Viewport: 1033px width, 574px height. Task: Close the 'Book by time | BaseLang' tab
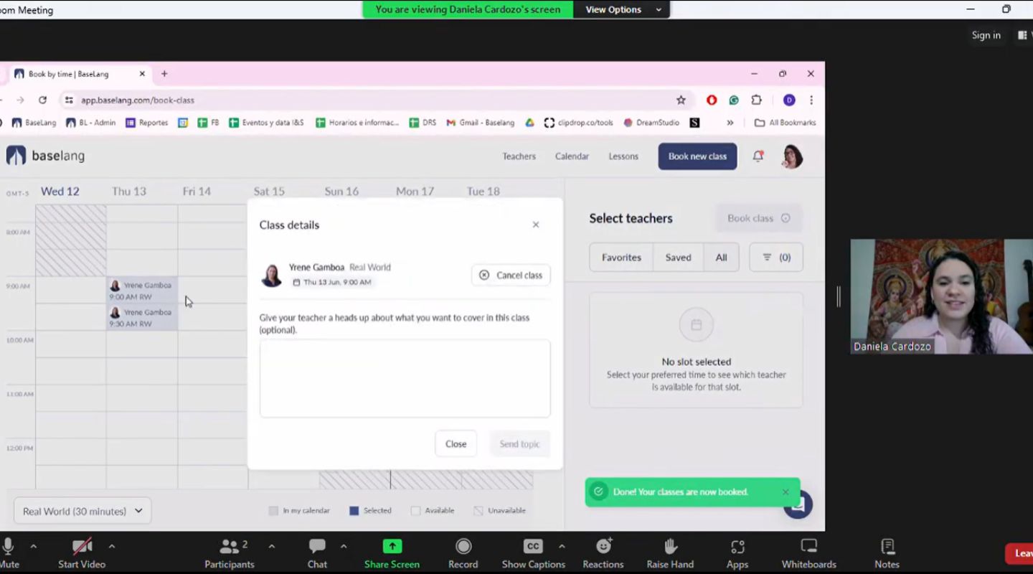142,74
